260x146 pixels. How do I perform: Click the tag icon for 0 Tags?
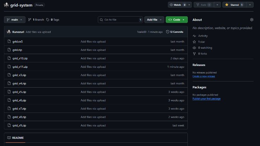48,20
